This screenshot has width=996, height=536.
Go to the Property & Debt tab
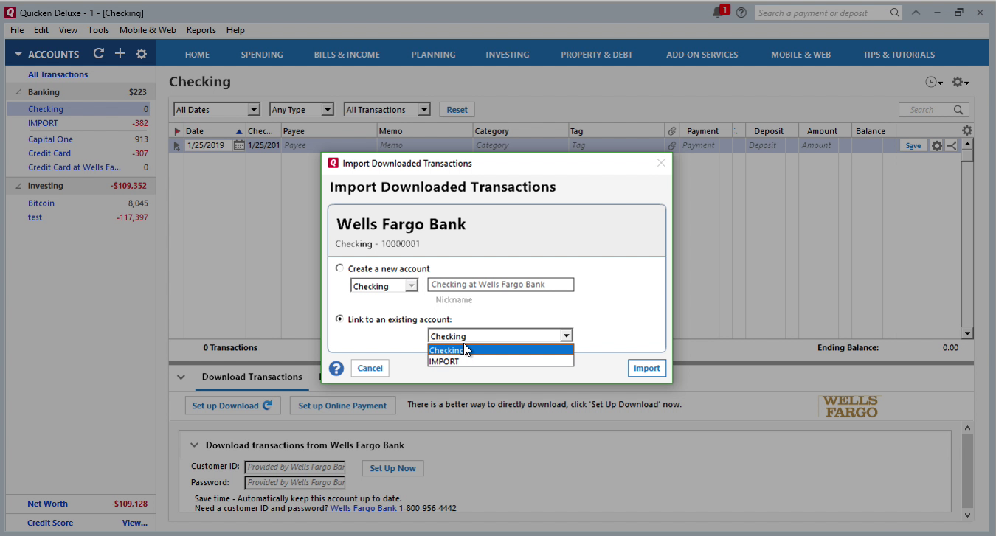coord(597,55)
